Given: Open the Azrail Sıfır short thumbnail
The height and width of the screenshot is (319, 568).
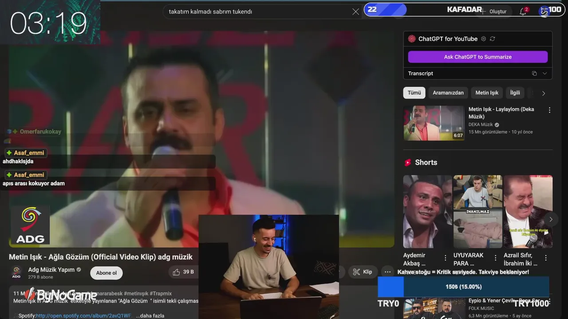Looking at the screenshot, I should pos(528,211).
